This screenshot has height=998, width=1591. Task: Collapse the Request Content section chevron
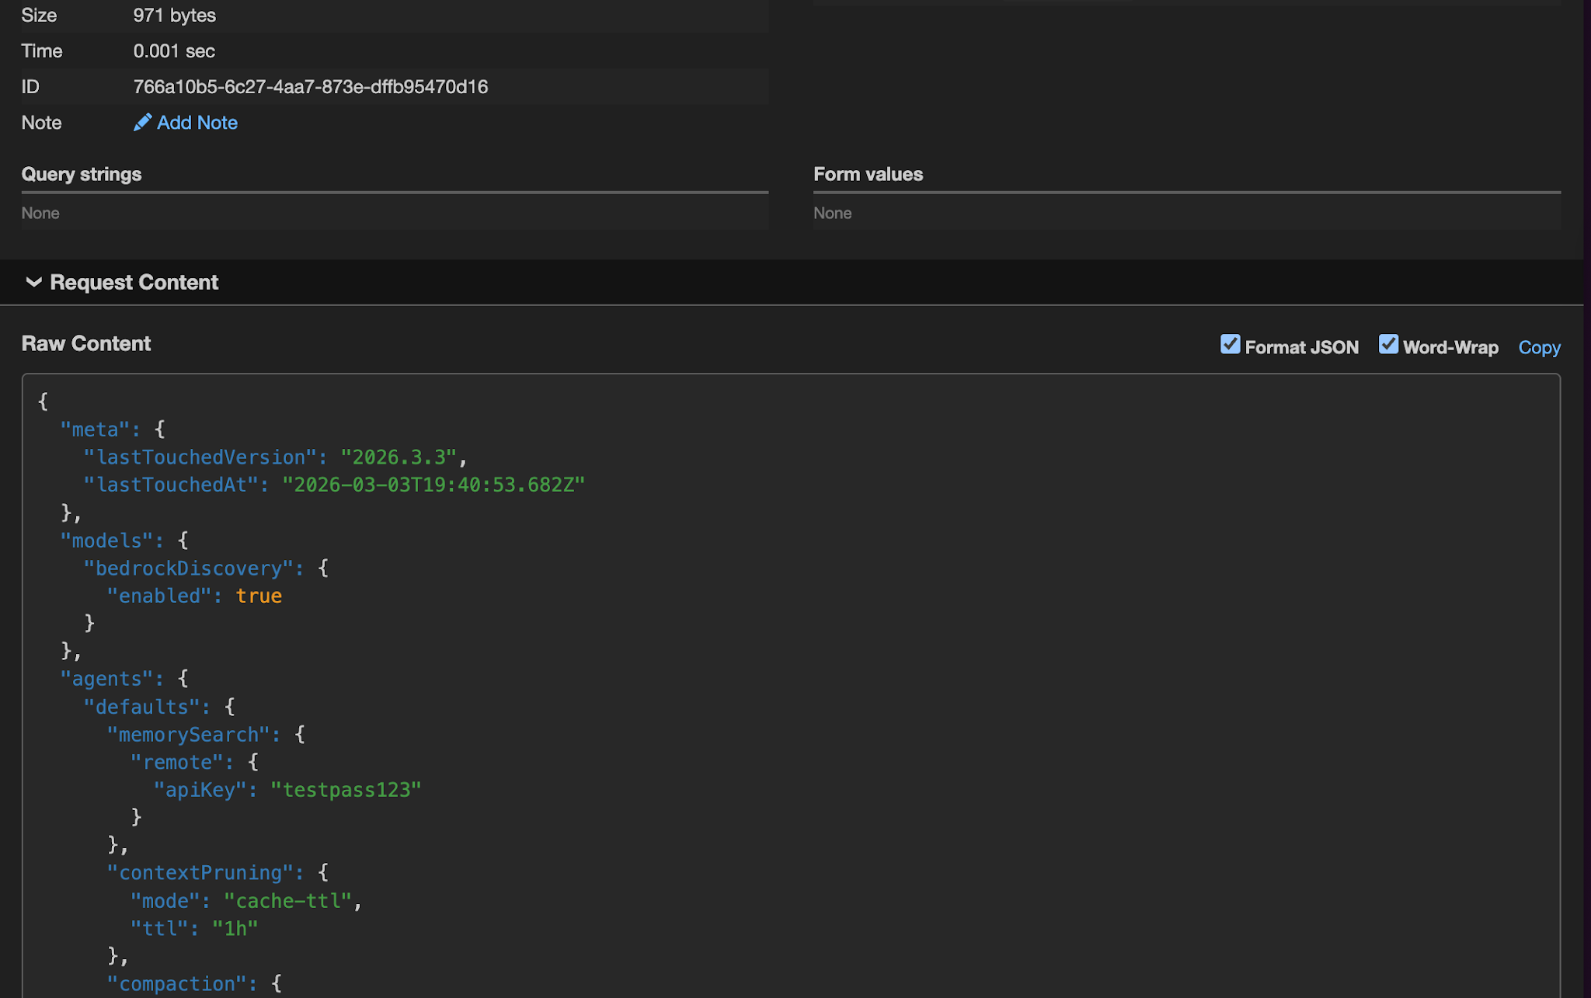click(33, 282)
